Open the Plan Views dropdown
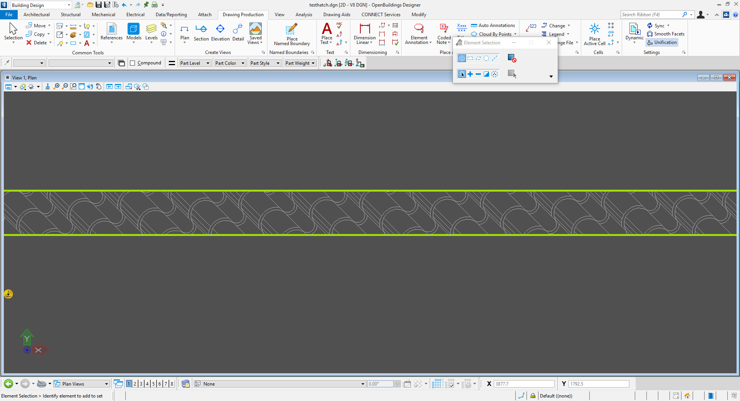 (81, 384)
